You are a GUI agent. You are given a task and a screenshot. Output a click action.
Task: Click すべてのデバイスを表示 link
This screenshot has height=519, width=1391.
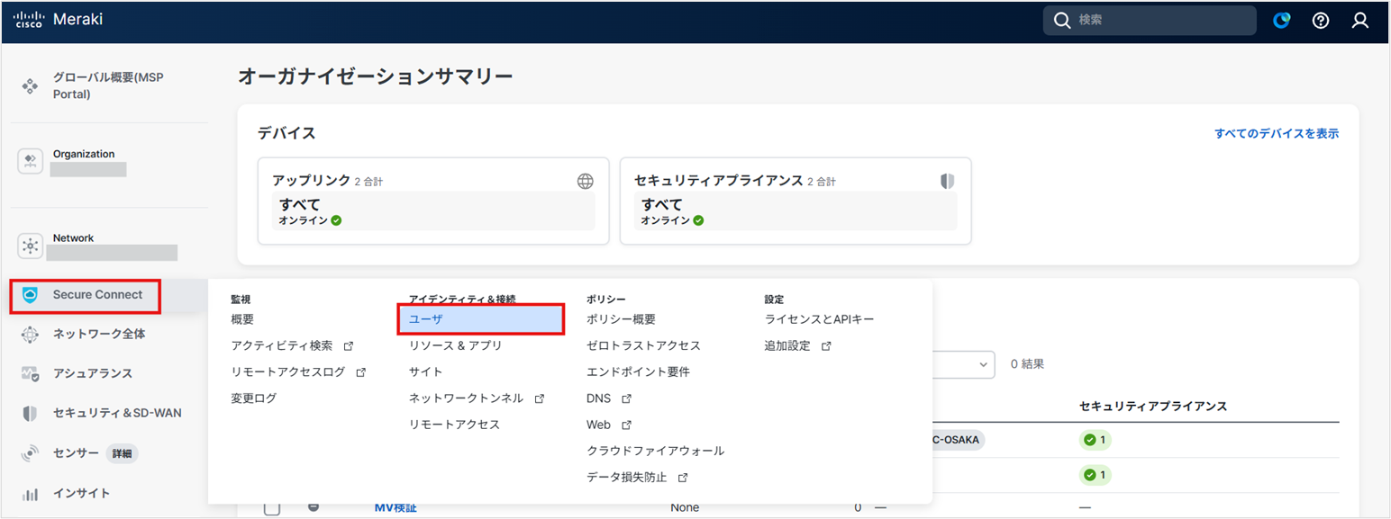coord(1276,133)
